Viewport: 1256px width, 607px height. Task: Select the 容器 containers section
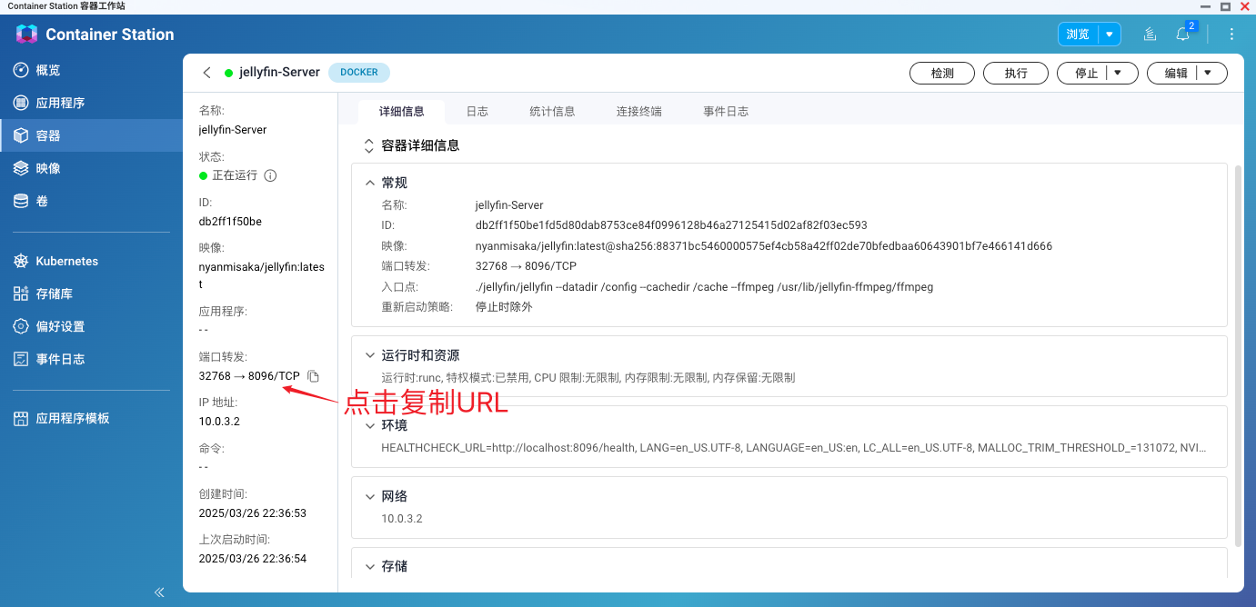[x=91, y=135]
